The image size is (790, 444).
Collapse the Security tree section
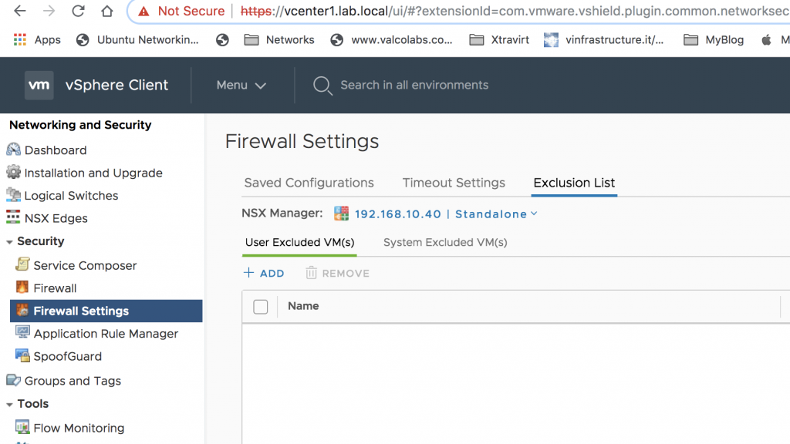(x=9, y=242)
